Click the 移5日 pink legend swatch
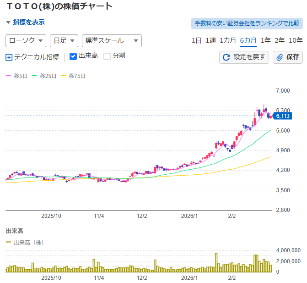Image resolution: width=307 pixels, height=283 pixels. tap(8, 76)
